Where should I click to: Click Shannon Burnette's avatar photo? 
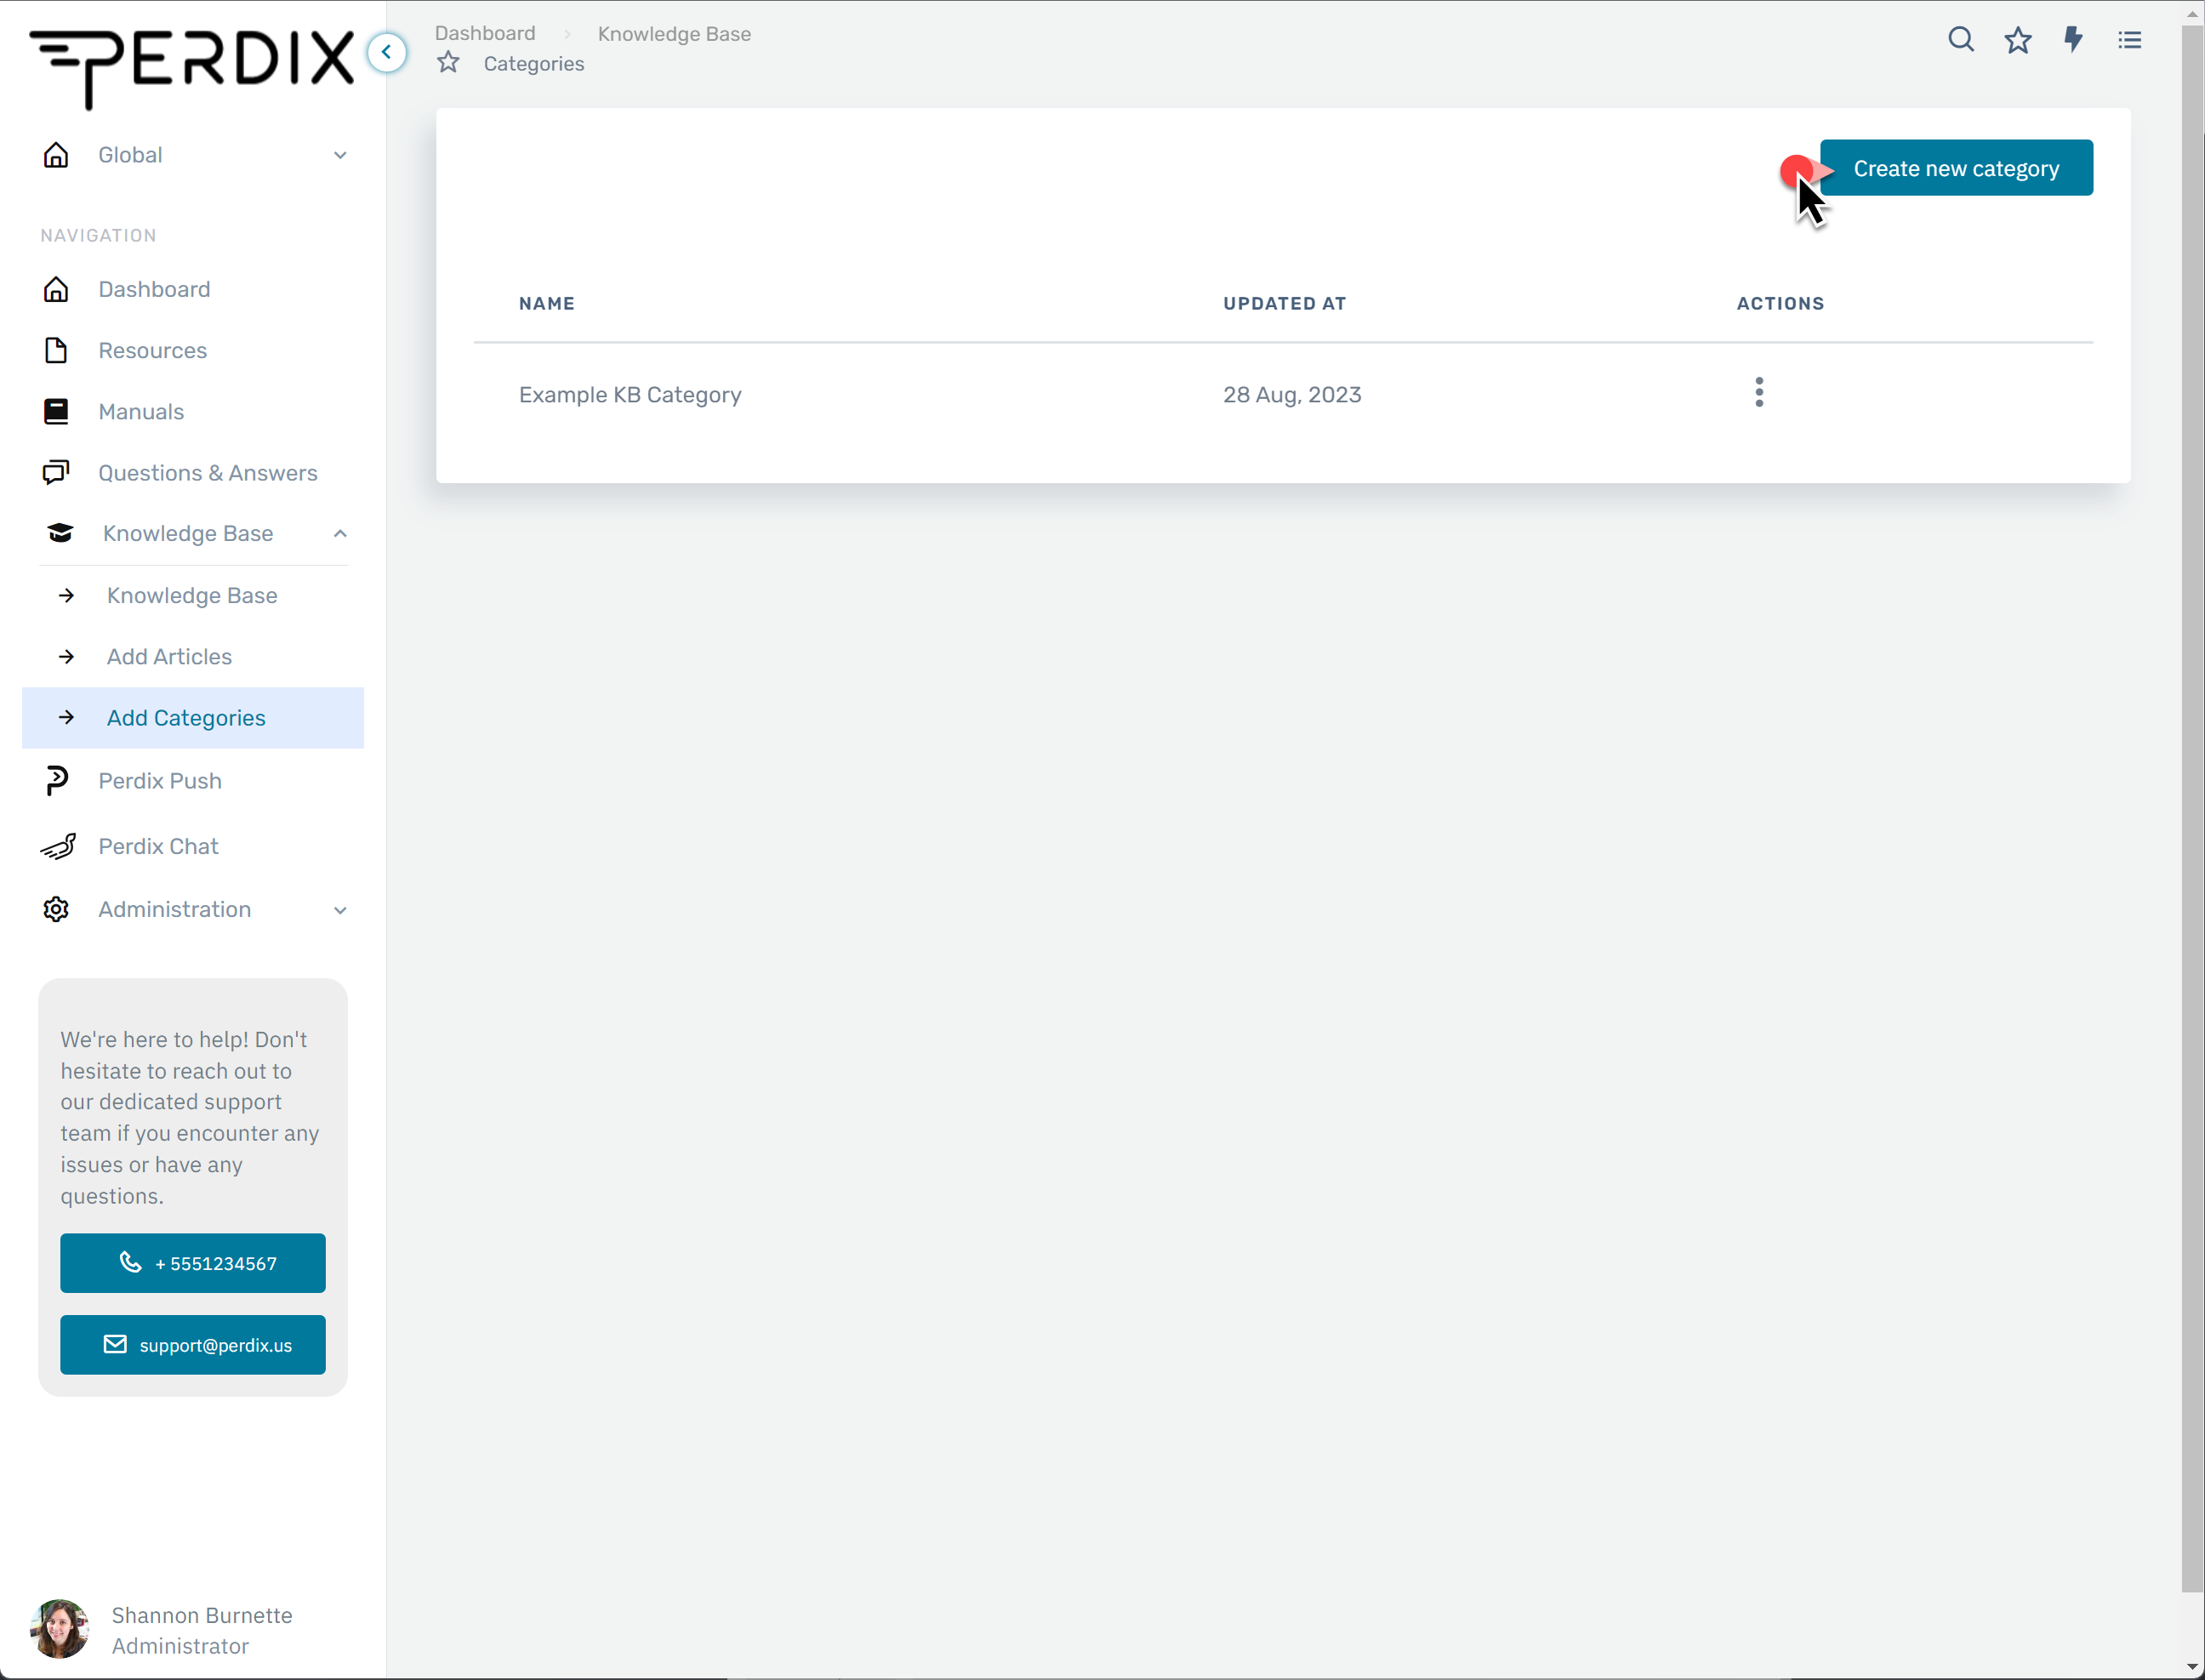59,1628
